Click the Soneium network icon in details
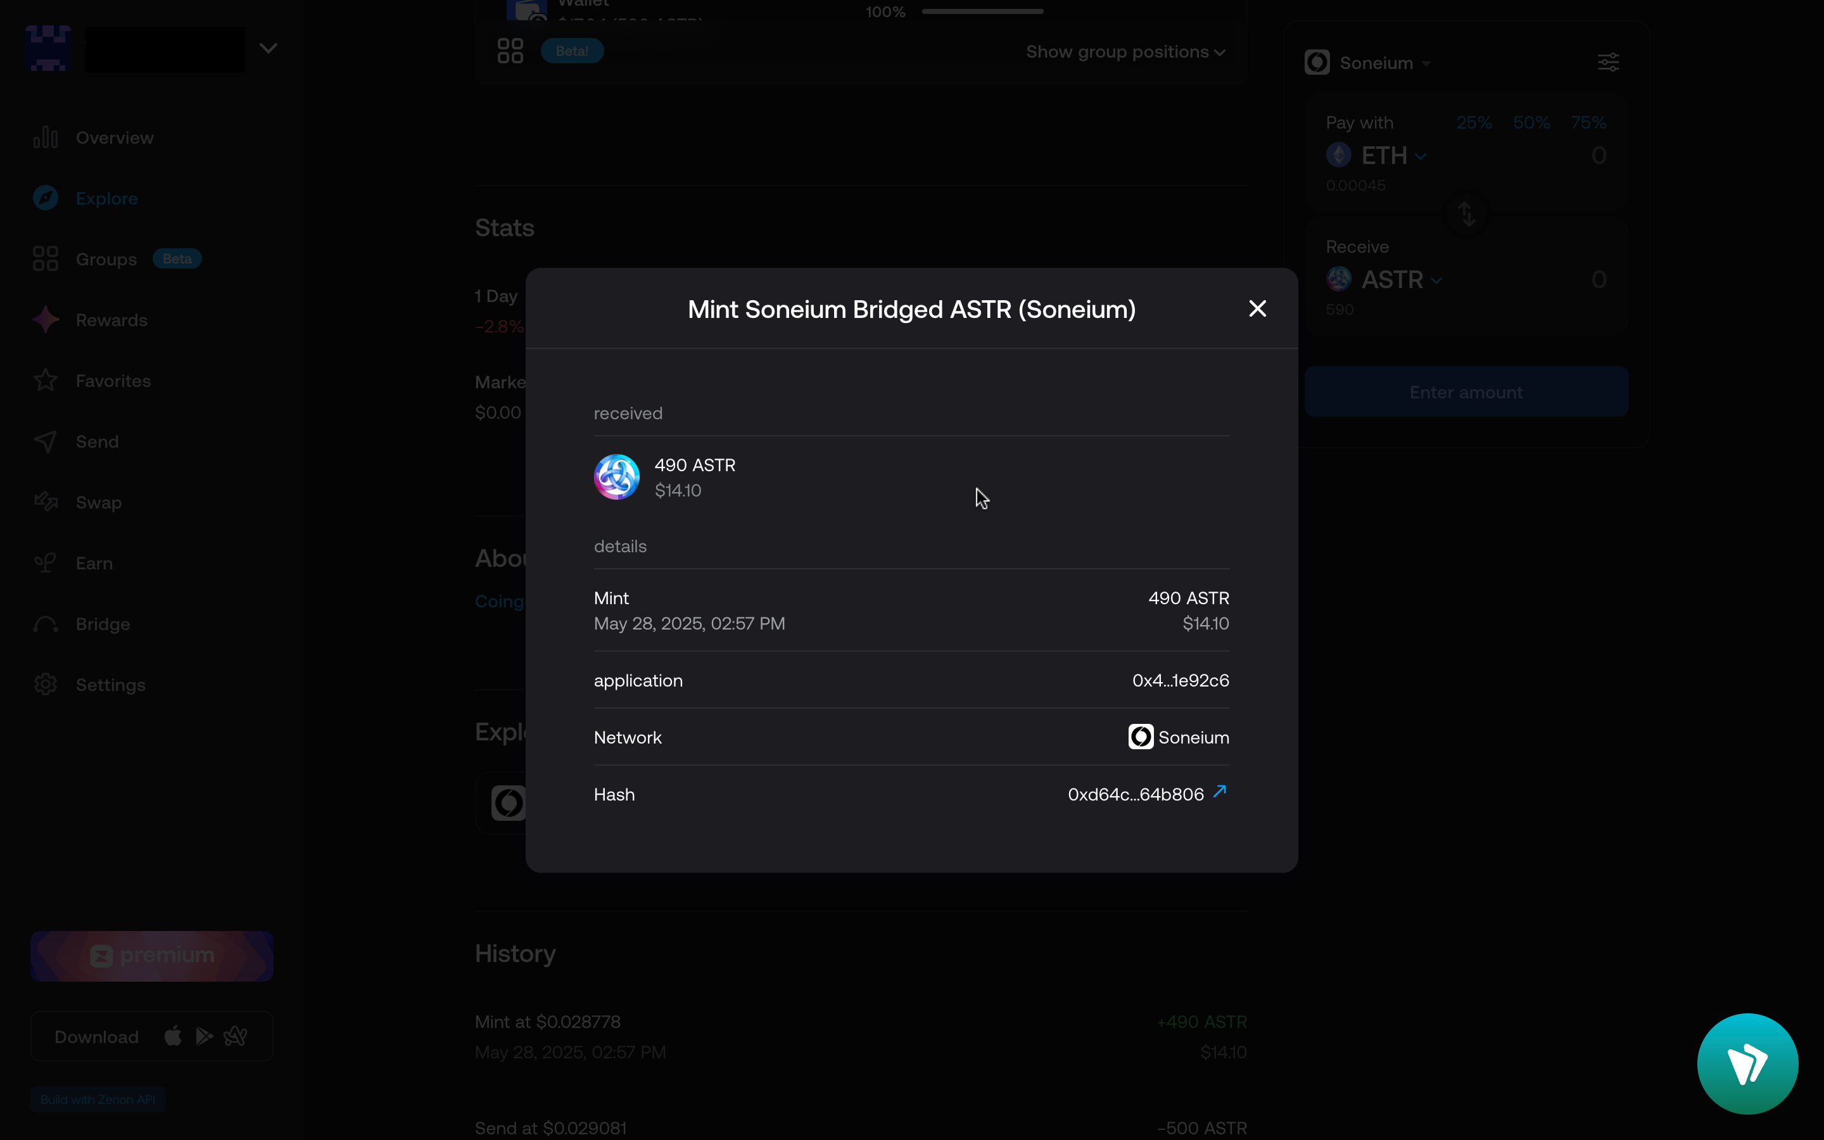Screen dimensions: 1824x1140 tap(1141, 737)
